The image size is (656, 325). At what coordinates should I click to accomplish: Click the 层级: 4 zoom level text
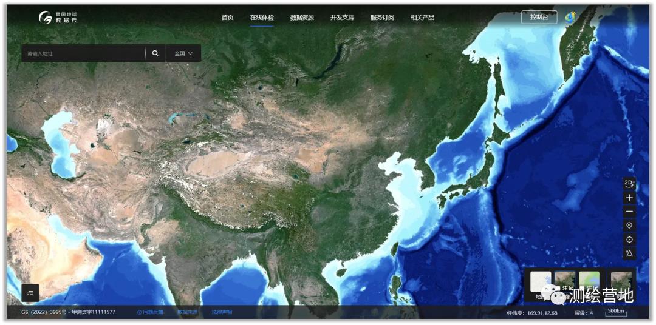pyautogui.click(x=583, y=312)
